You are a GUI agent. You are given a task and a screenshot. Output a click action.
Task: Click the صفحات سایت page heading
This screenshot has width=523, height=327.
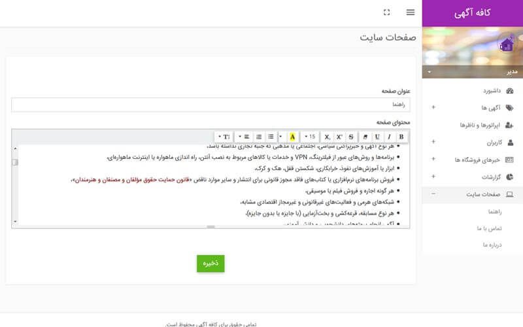(388, 37)
